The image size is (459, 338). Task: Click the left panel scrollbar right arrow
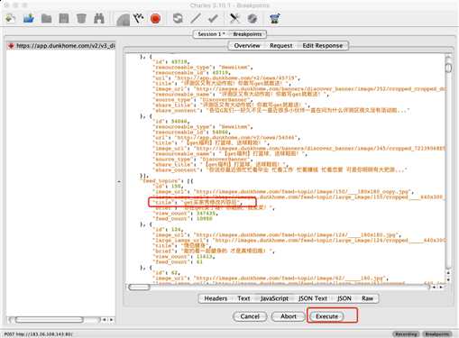coord(111,320)
